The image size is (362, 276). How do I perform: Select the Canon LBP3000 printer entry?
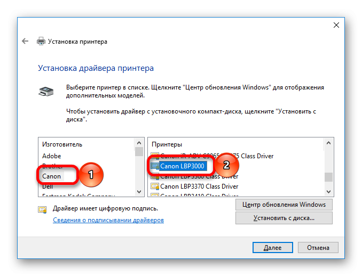coord(182,166)
